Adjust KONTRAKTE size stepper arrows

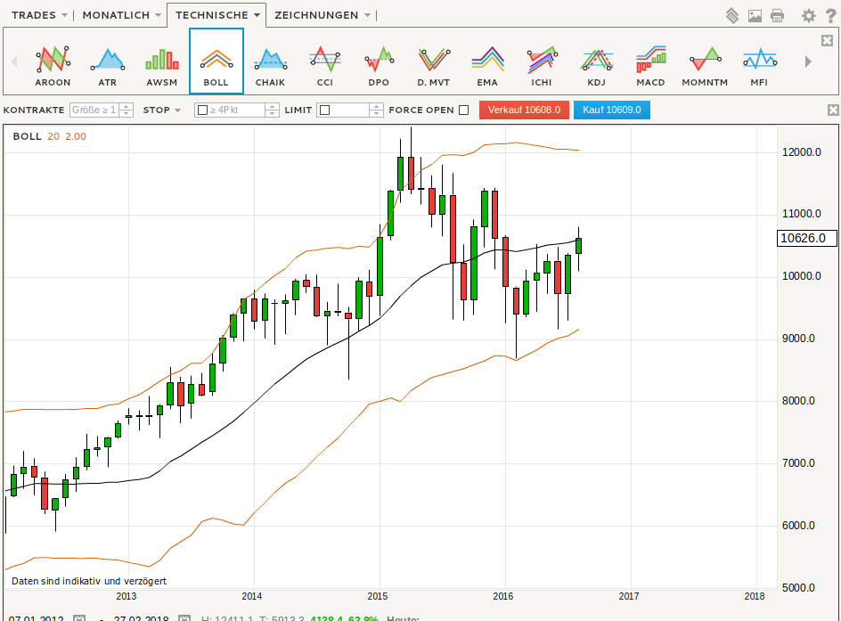coord(127,110)
